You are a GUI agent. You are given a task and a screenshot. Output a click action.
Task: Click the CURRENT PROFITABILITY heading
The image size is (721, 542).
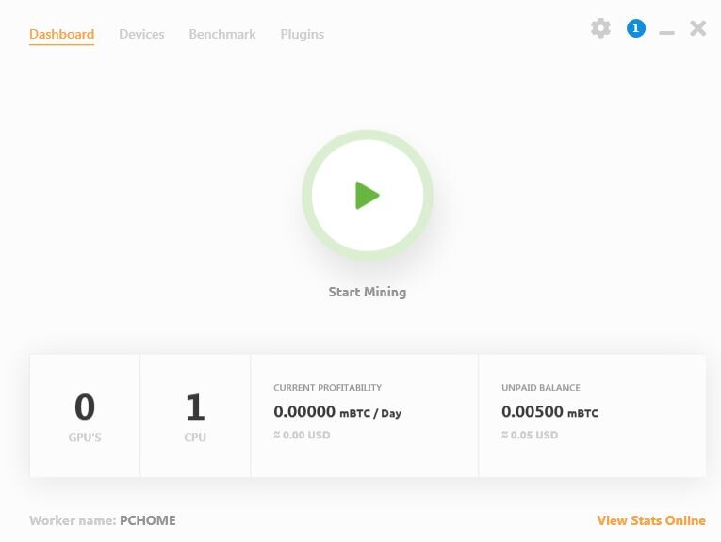(327, 388)
